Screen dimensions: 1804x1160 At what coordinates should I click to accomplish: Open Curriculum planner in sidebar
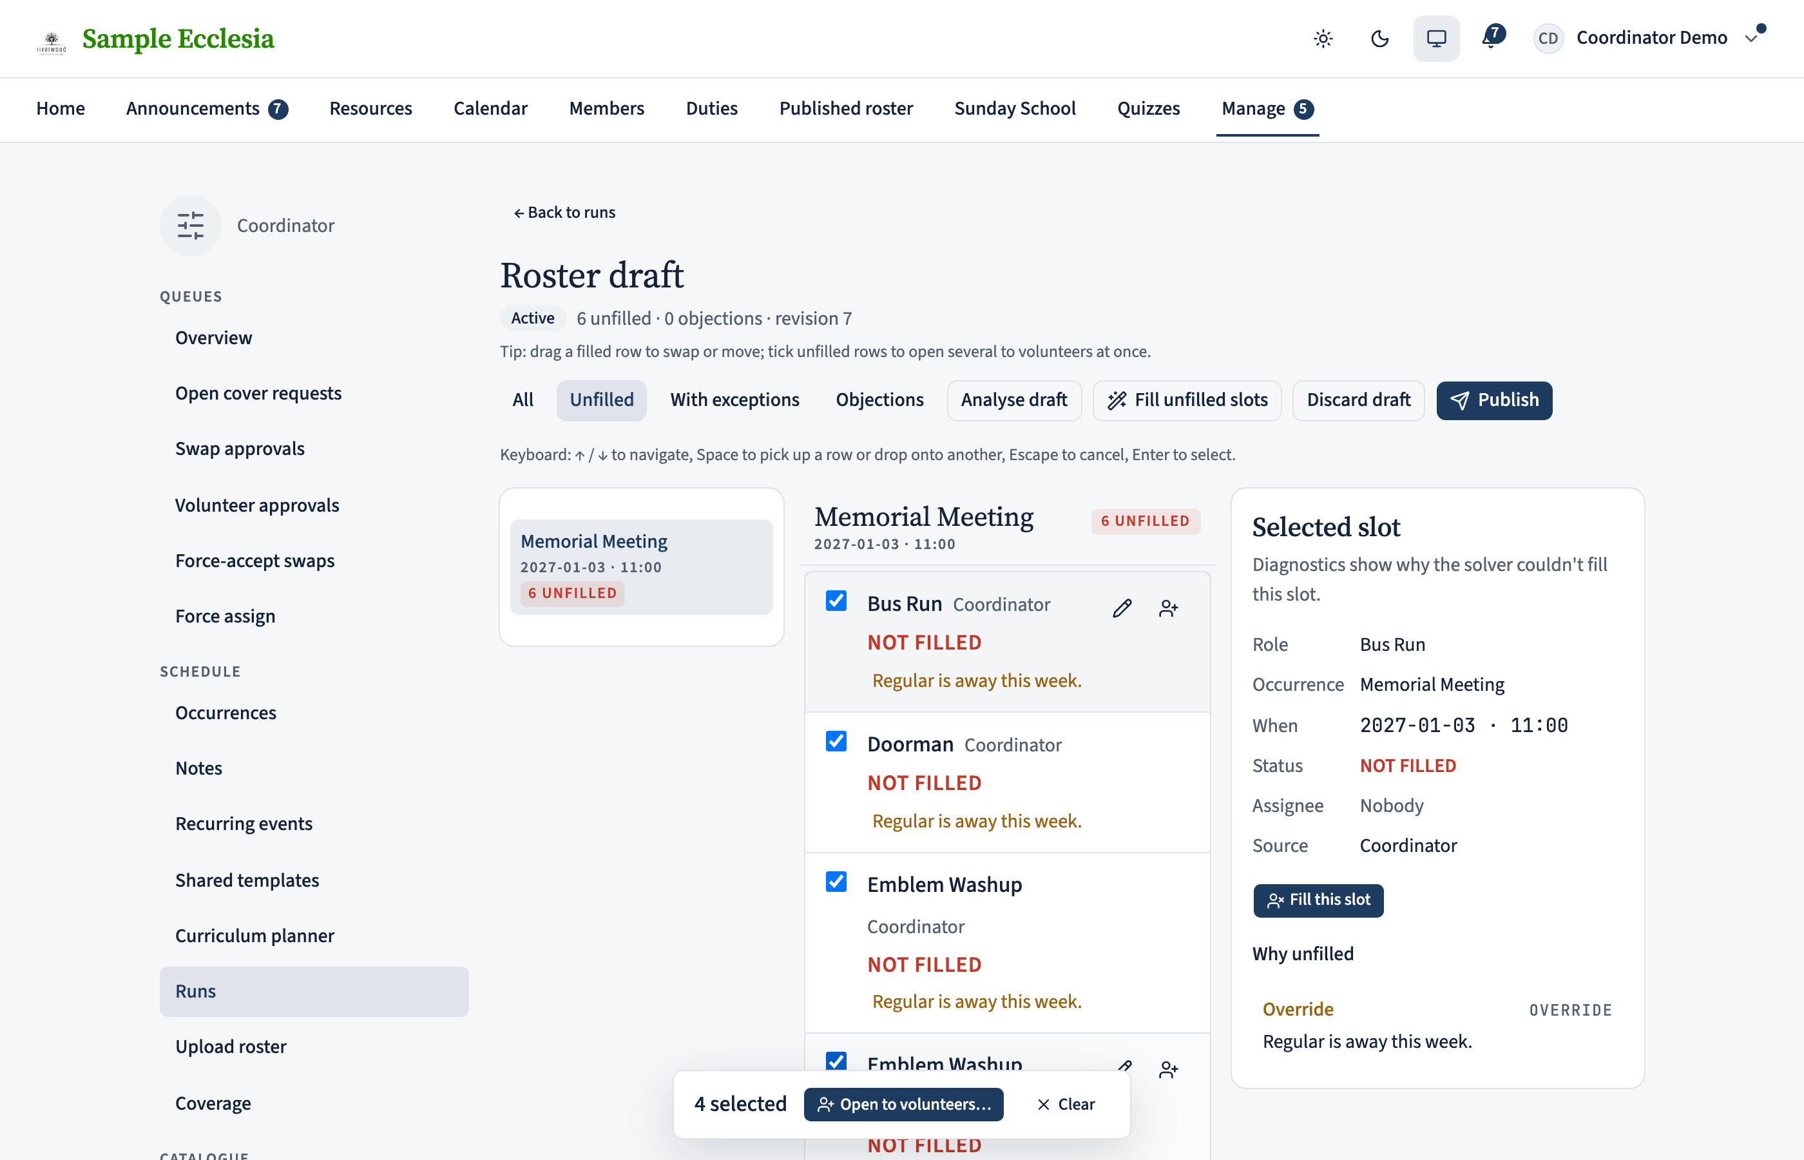(314, 936)
